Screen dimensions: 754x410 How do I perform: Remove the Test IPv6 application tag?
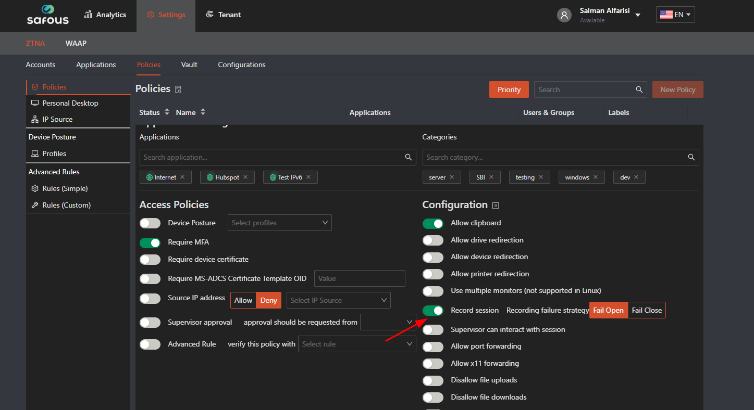(x=308, y=177)
